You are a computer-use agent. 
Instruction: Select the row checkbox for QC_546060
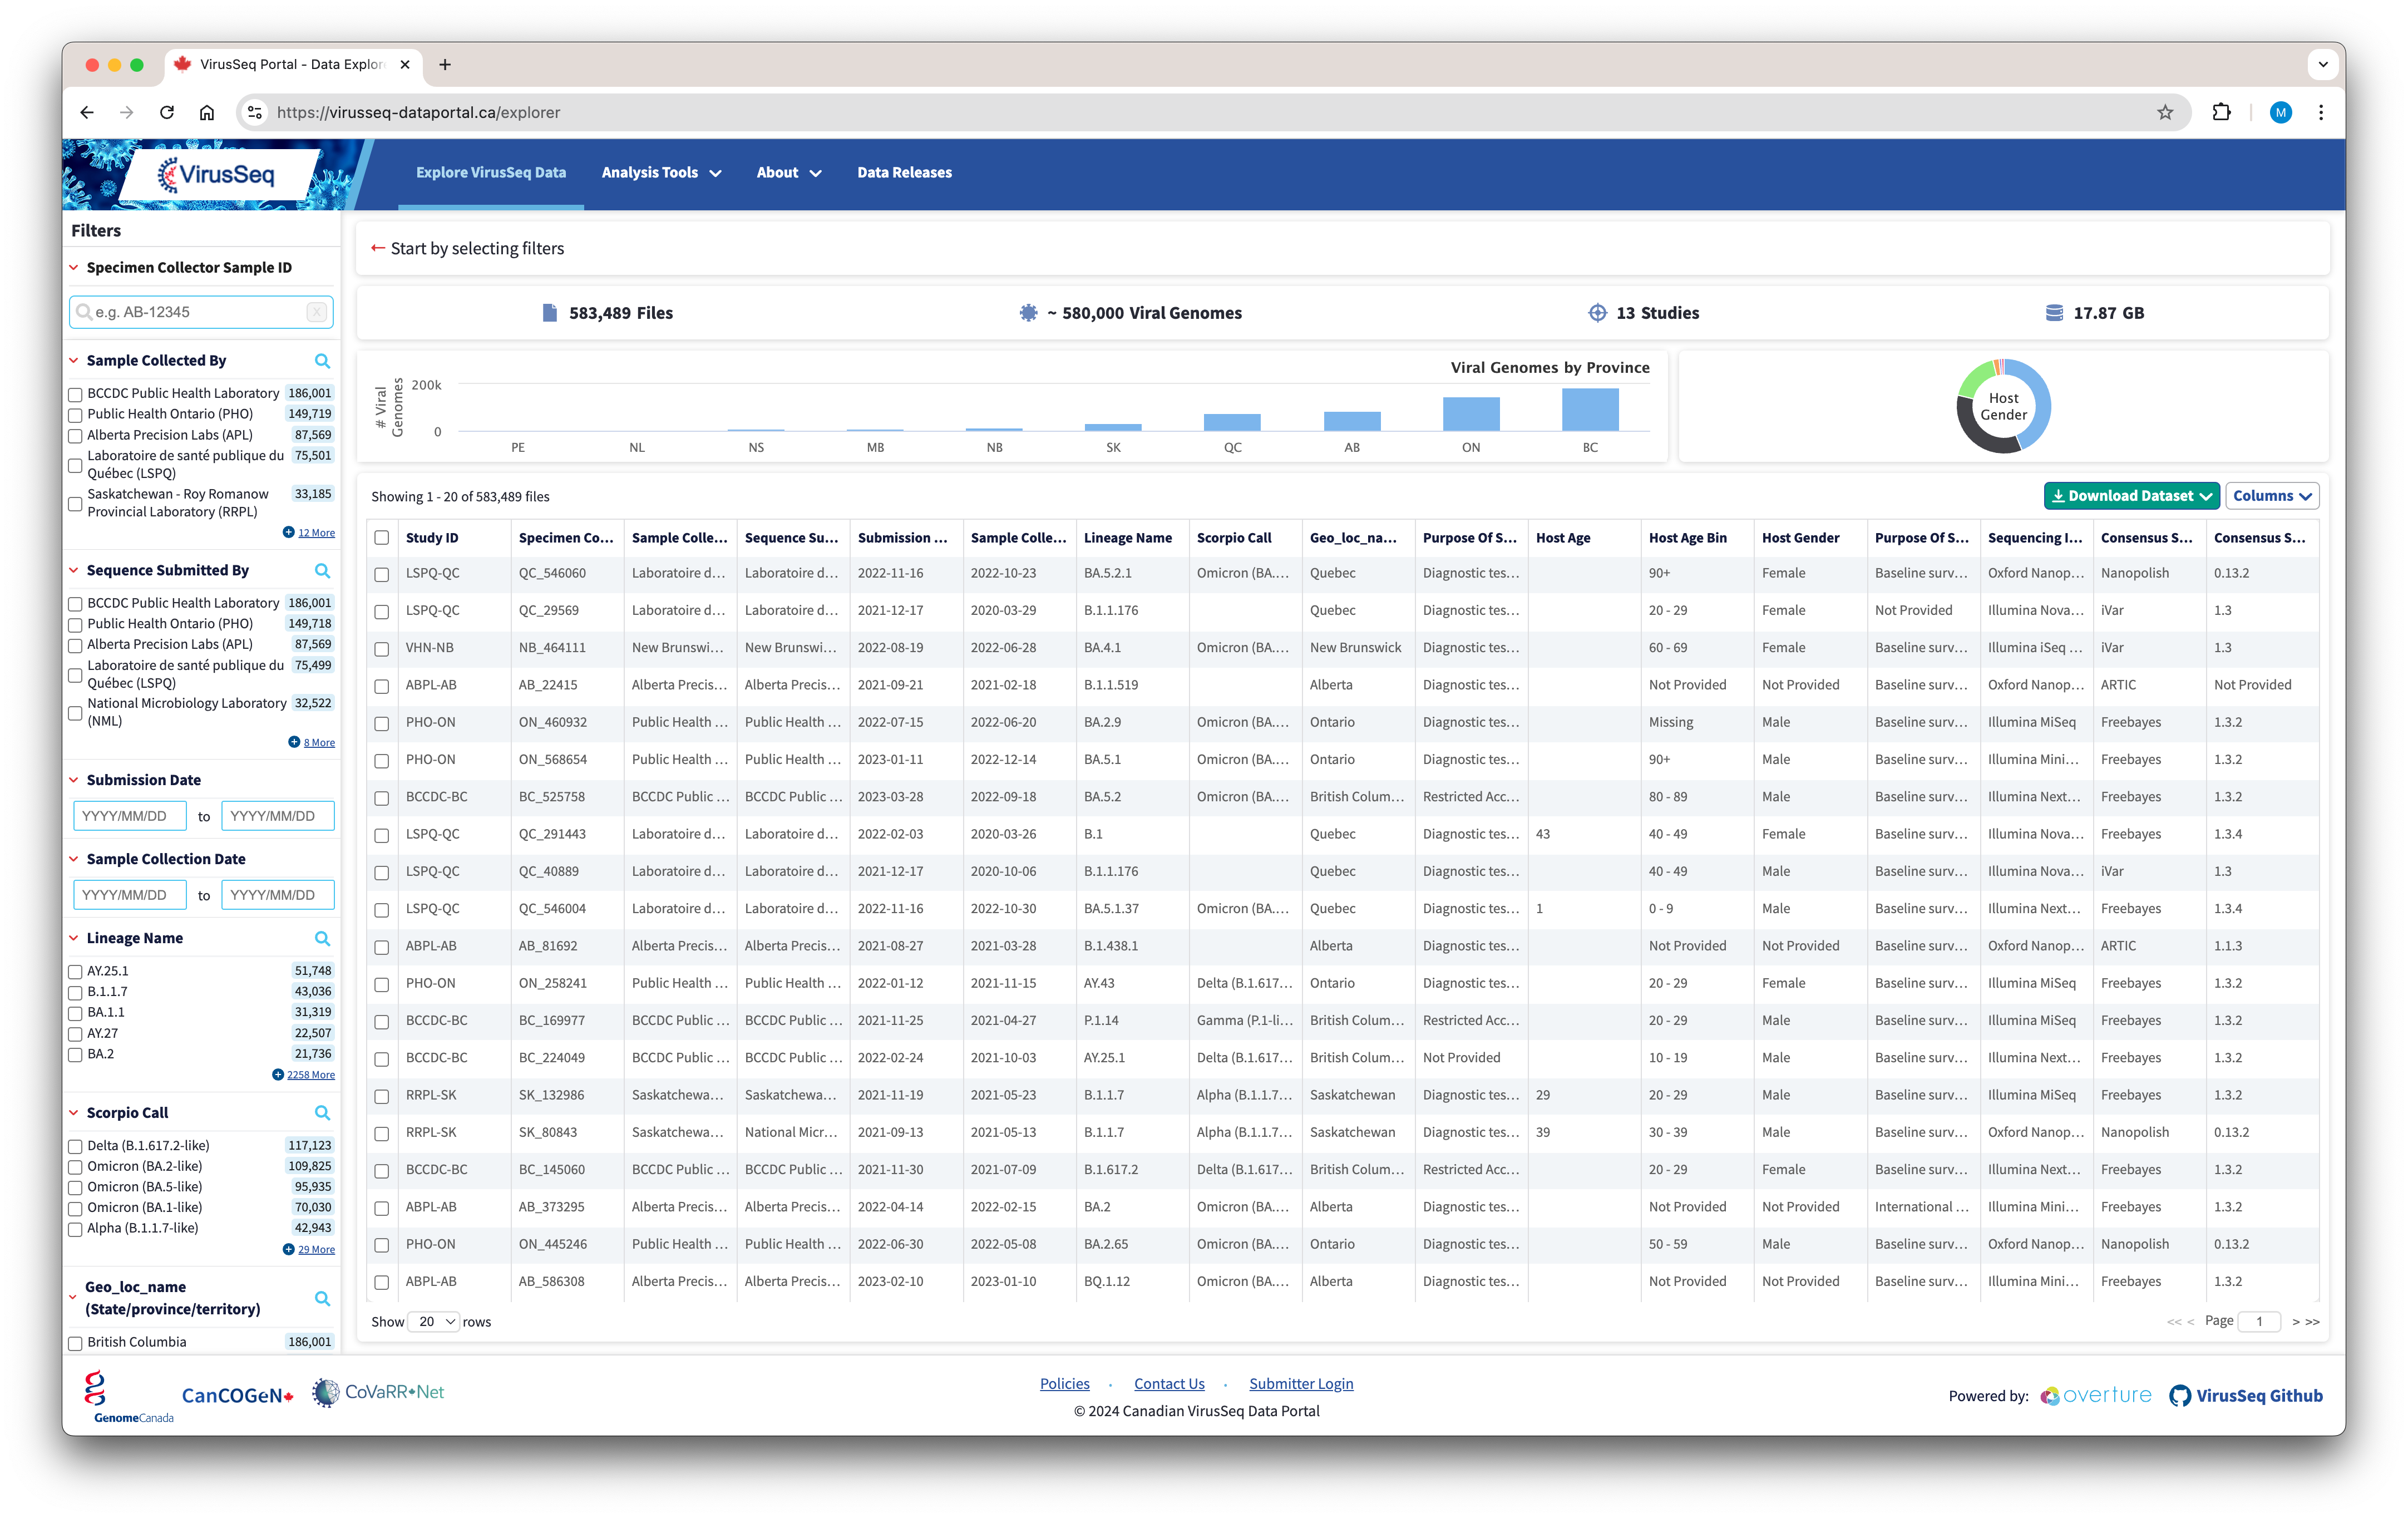382,575
